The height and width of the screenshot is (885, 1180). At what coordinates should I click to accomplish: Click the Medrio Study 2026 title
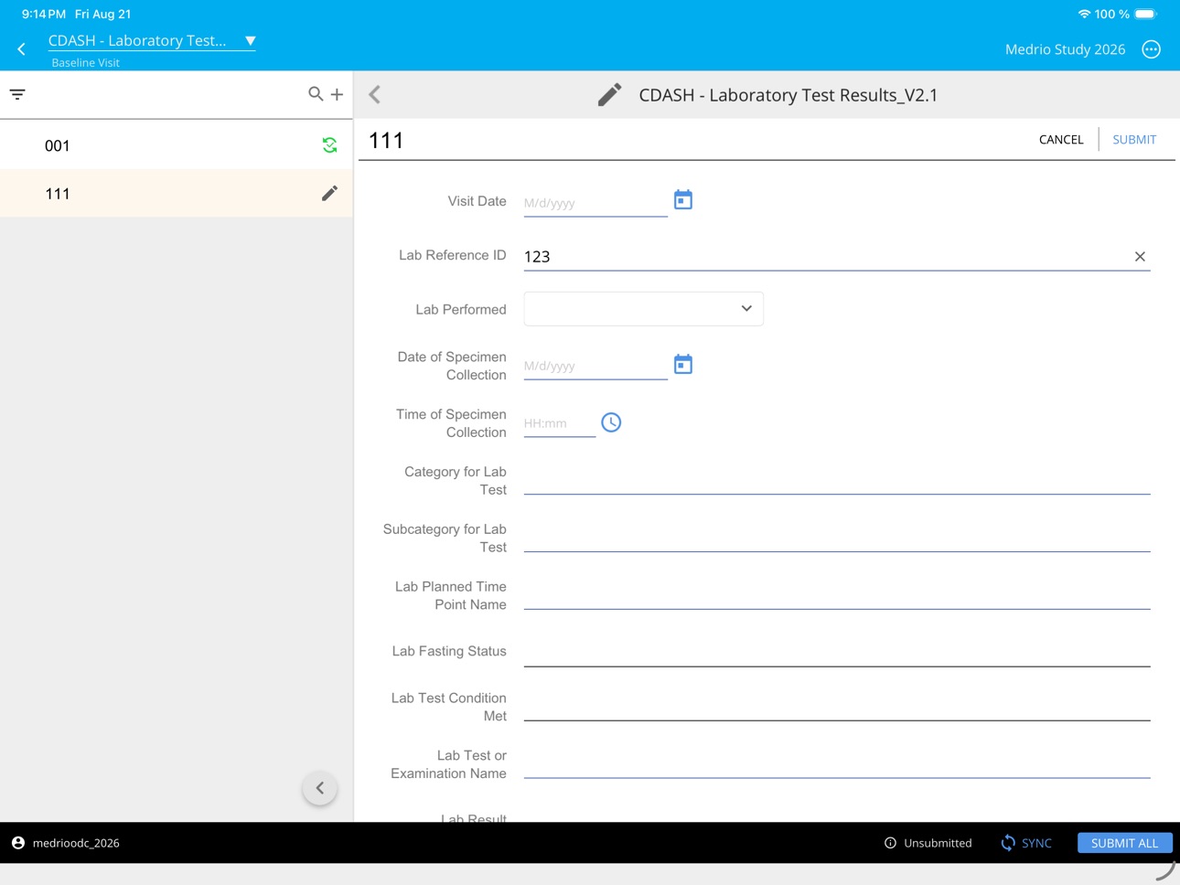coord(1065,49)
